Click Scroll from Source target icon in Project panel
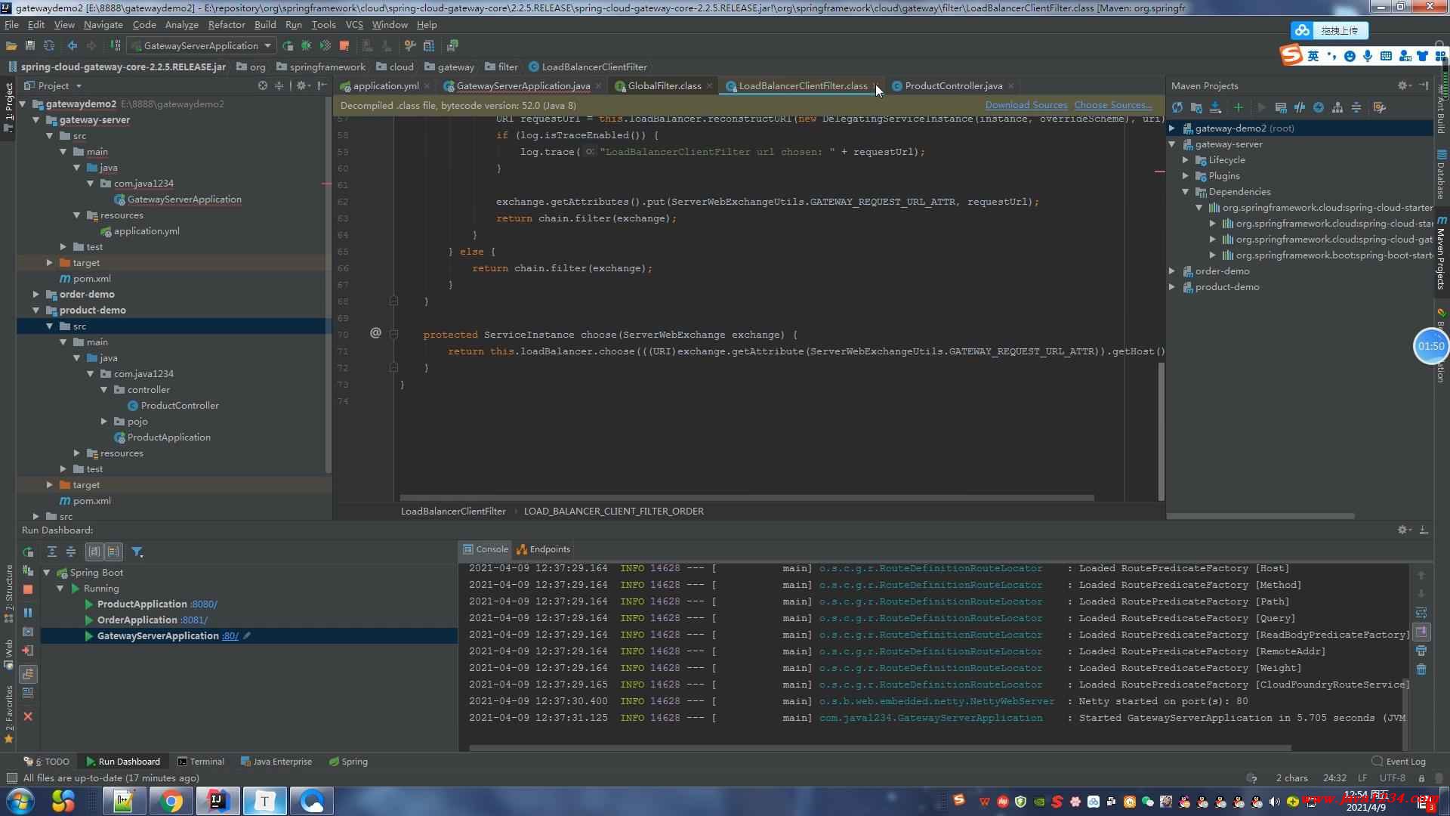The height and width of the screenshot is (816, 1450). point(262,85)
